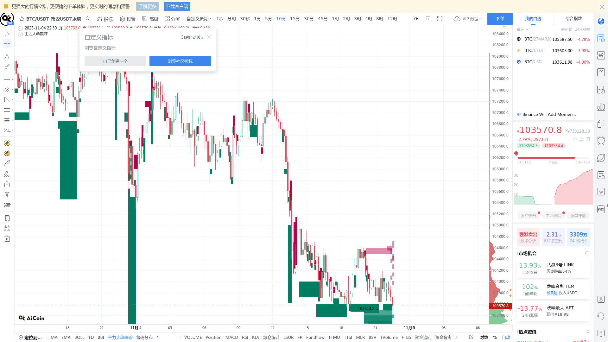Click the search icon beside BTC/USDT

[x=88, y=19]
